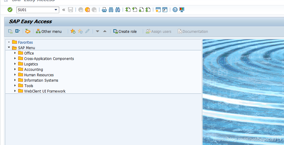The height and width of the screenshot is (145, 284).
Task: Click the Delete favorites star icon
Action: point(80,31)
